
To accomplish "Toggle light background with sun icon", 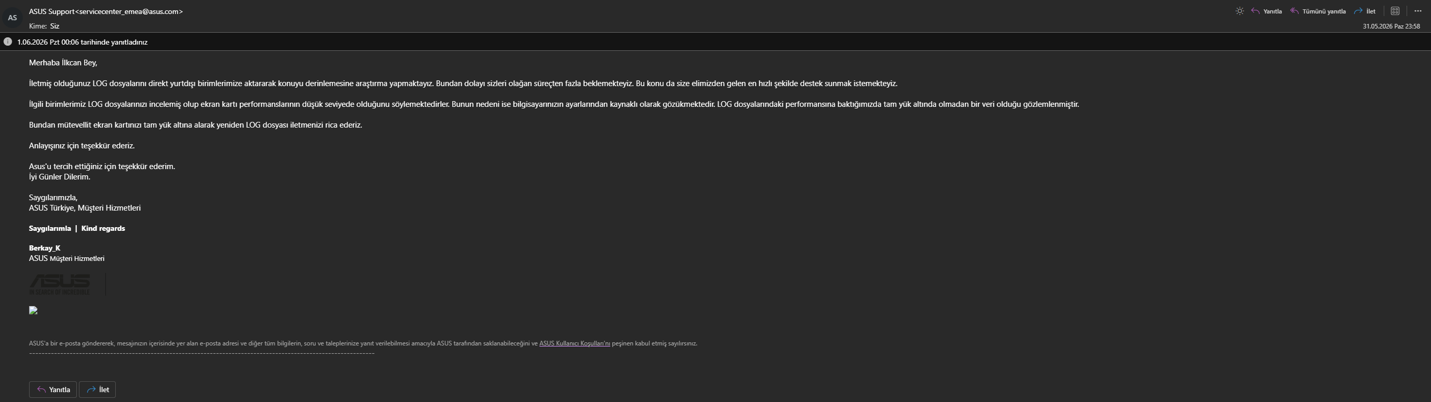I will [1239, 11].
